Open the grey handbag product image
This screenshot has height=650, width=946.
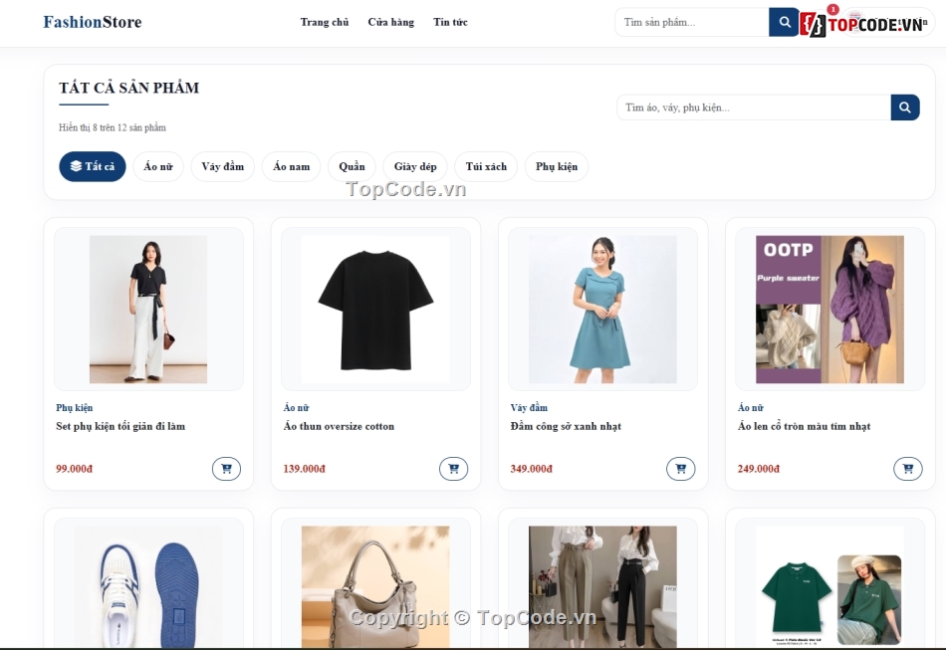[x=375, y=586]
